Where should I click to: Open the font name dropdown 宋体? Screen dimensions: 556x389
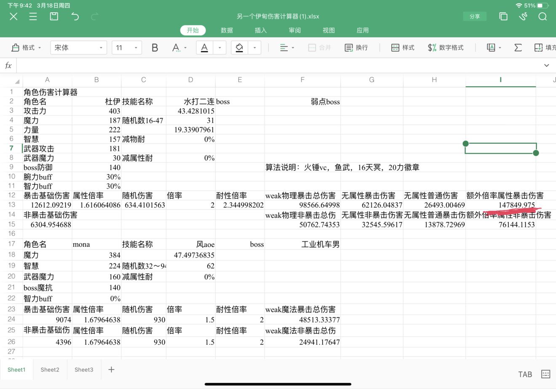pyautogui.click(x=78, y=48)
